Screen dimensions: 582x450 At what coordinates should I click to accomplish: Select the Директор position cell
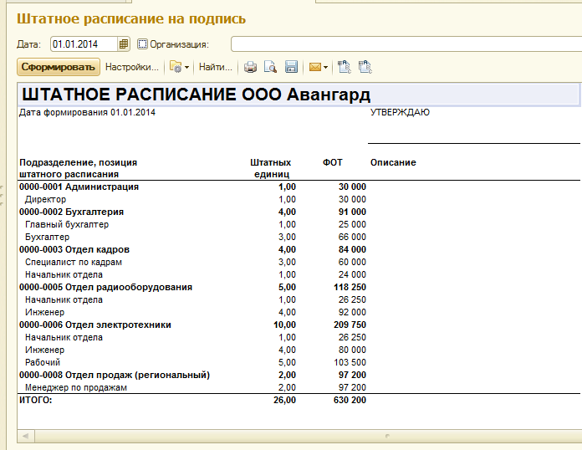[46, 200]
